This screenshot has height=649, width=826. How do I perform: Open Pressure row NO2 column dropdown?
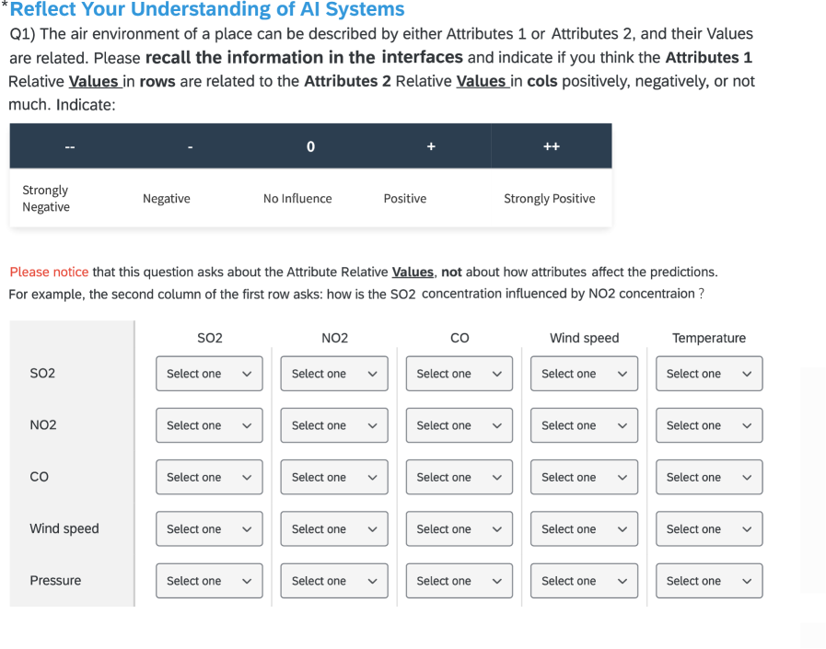pos(334,581)
